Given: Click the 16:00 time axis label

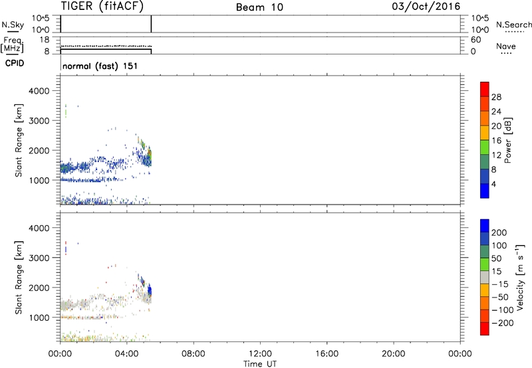Looking at the screenshot, I should click(327, 354).
